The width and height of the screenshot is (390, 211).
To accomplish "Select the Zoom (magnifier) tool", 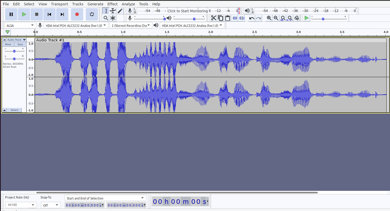I will click(x=106, y=18).
